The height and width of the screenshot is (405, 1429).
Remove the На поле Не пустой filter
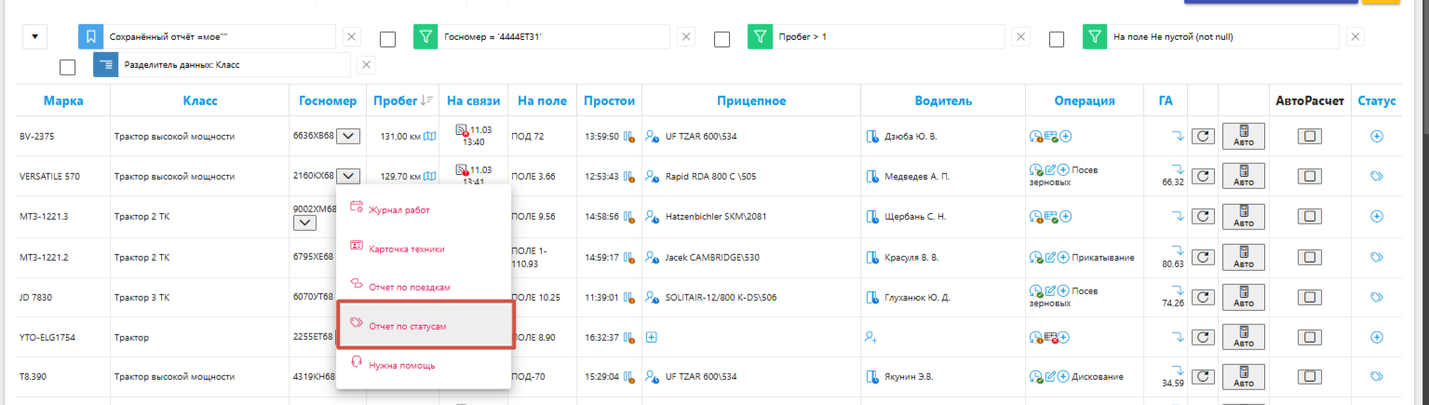[x=1356, y=37]
